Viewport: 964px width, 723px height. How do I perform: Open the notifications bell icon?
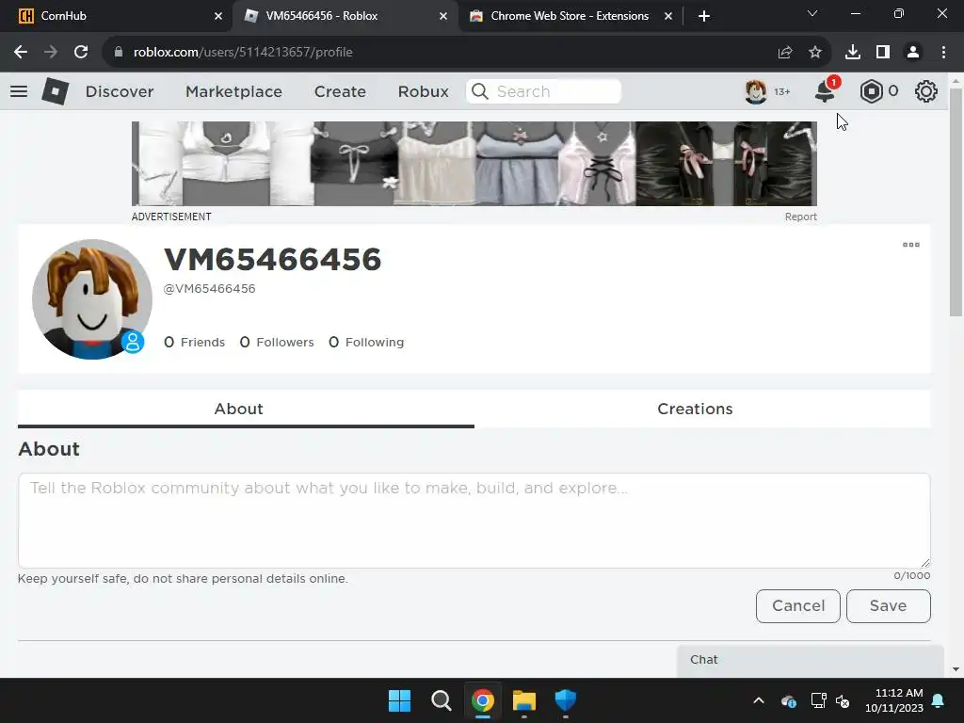click(x=826, y=91)
